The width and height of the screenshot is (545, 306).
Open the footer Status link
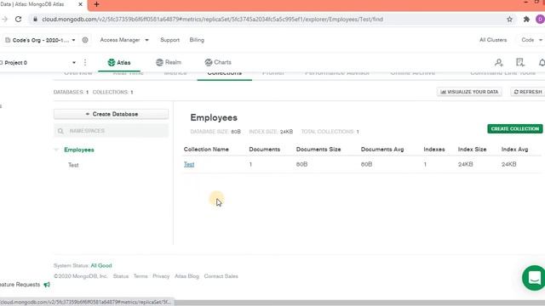[121, 276]
